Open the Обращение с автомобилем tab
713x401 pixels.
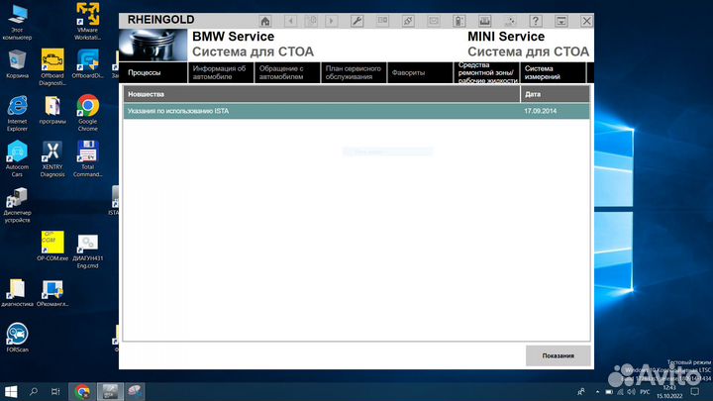[287, 72]
